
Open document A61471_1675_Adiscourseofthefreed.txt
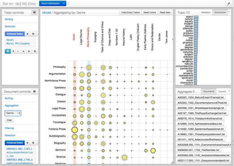[200, 140]
